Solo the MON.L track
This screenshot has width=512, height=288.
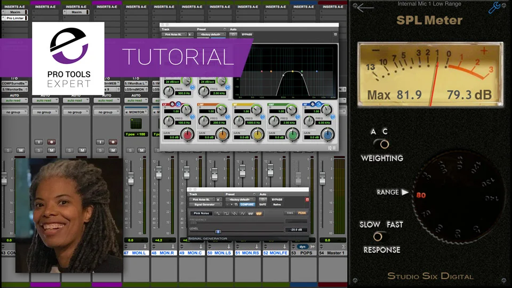130,150
